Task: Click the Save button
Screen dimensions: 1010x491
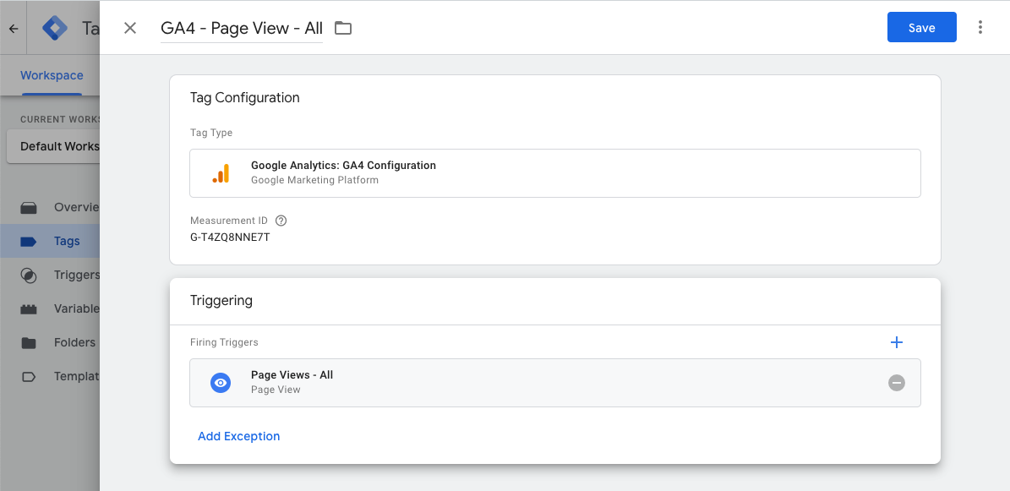Action: click(921, 27)
